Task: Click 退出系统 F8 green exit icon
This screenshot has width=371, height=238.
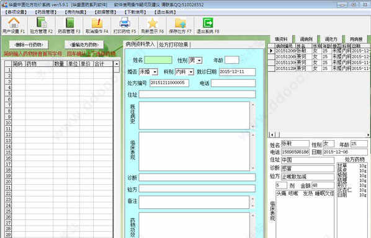Action: [208, 25]
